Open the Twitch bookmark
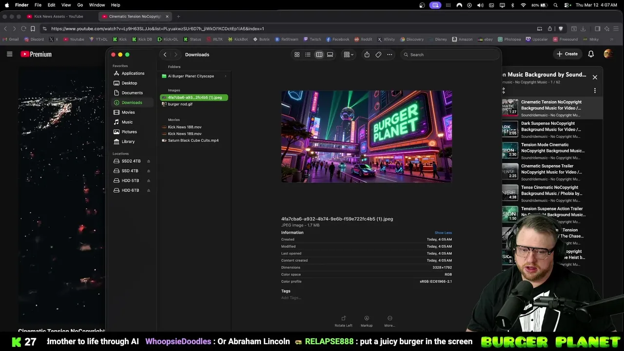The width and height of the screenshot is (624, 351). click(312, 39)
